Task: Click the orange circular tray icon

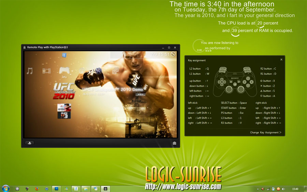Action: [x=278, y=189]
